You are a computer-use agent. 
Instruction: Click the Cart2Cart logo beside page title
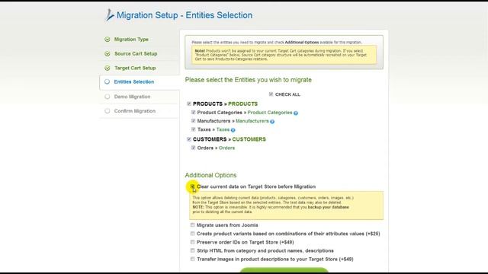pyautogui.click(x=109, y=15)
